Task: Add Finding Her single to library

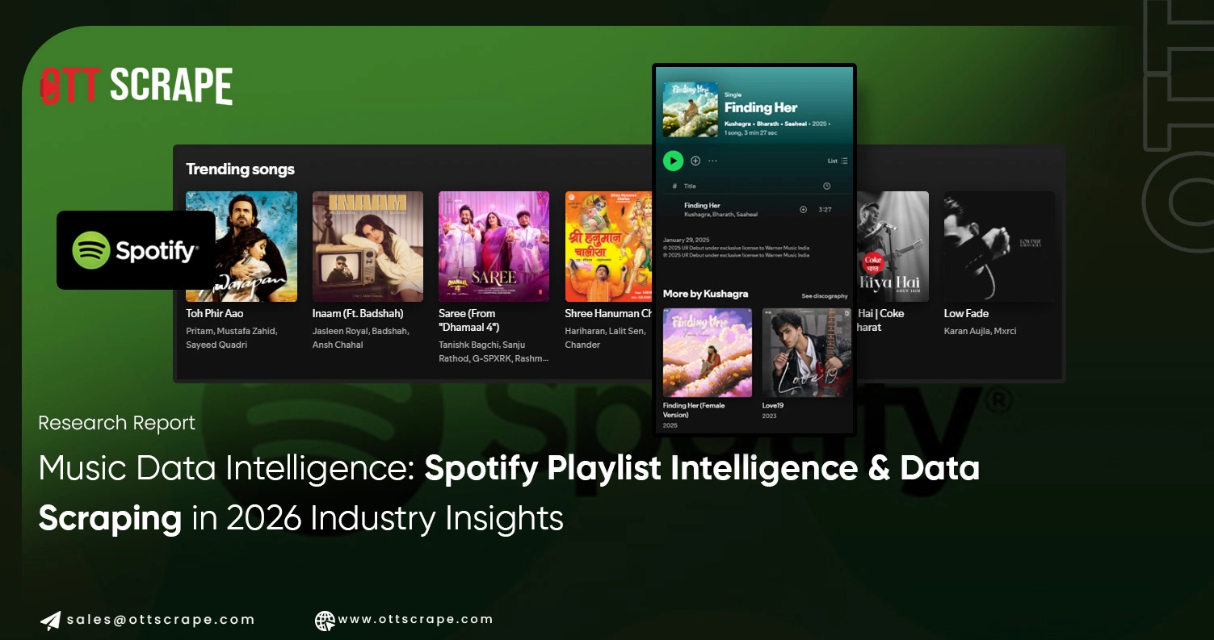Action: tap(695, 161)
